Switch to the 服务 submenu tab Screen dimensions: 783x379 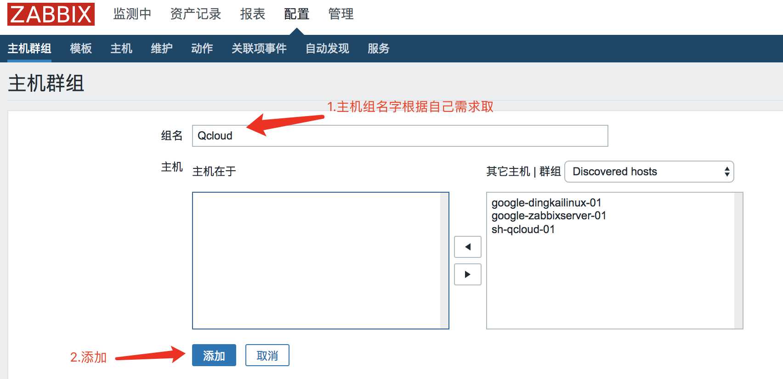click(x=379, y=48)
